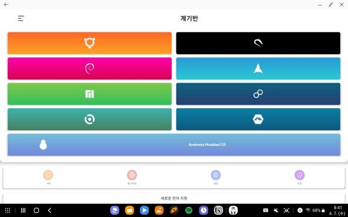Select the black Kali Linux card
The height and width of the screenshot is (217, 348).
(x=258, y=43)
